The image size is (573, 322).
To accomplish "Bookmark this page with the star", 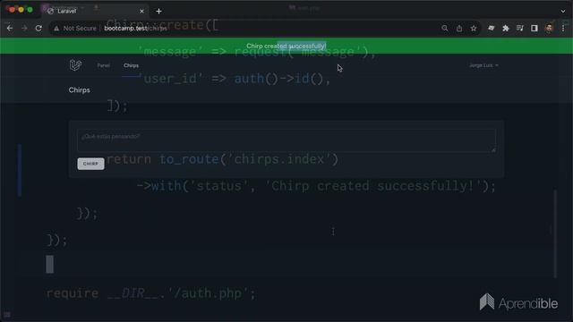I will 474,28.
